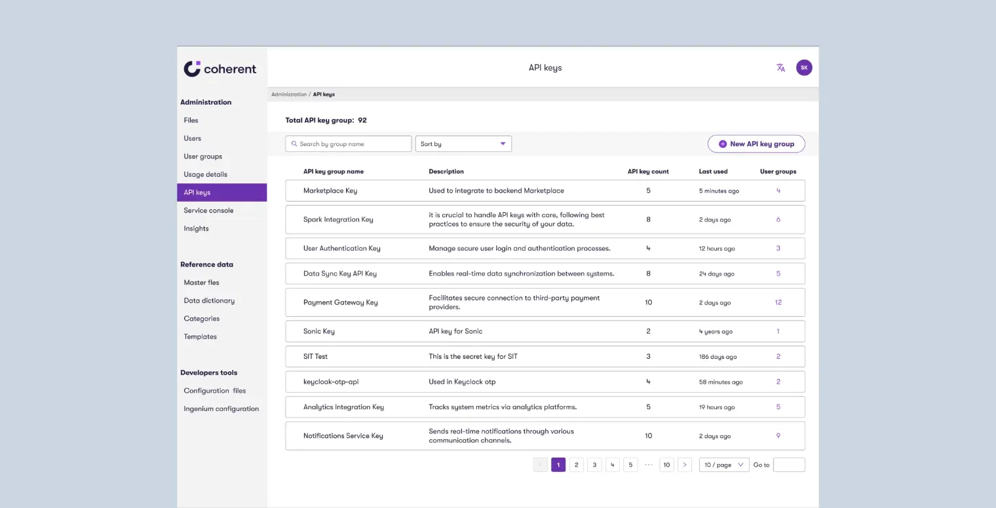The width and height of the screenshot is (996, 508).
Task: Jump to page 3
Action: point(594,465)
